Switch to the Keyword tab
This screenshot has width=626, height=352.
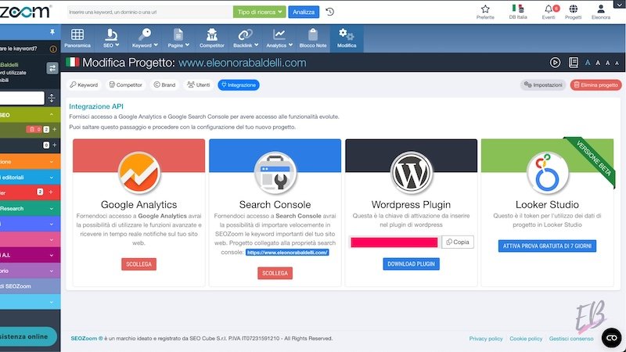84,85
